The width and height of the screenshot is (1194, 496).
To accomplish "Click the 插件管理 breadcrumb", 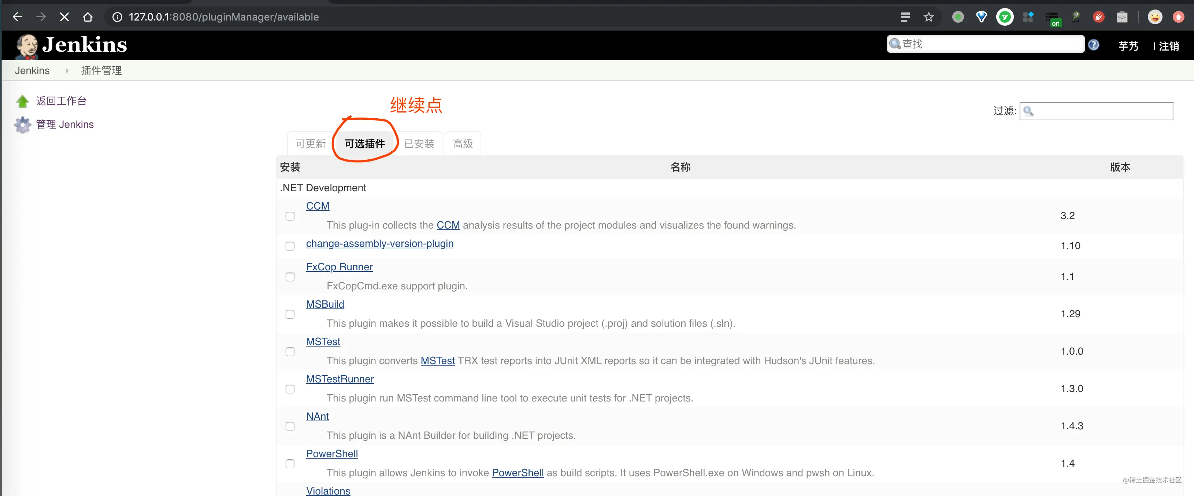I will click(101, 70).
